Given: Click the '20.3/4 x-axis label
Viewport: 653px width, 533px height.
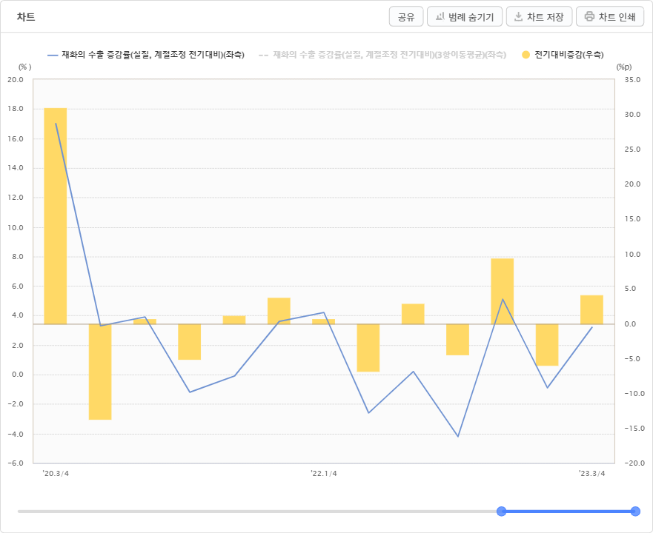Looking at the screenshot, I should 56,474.
